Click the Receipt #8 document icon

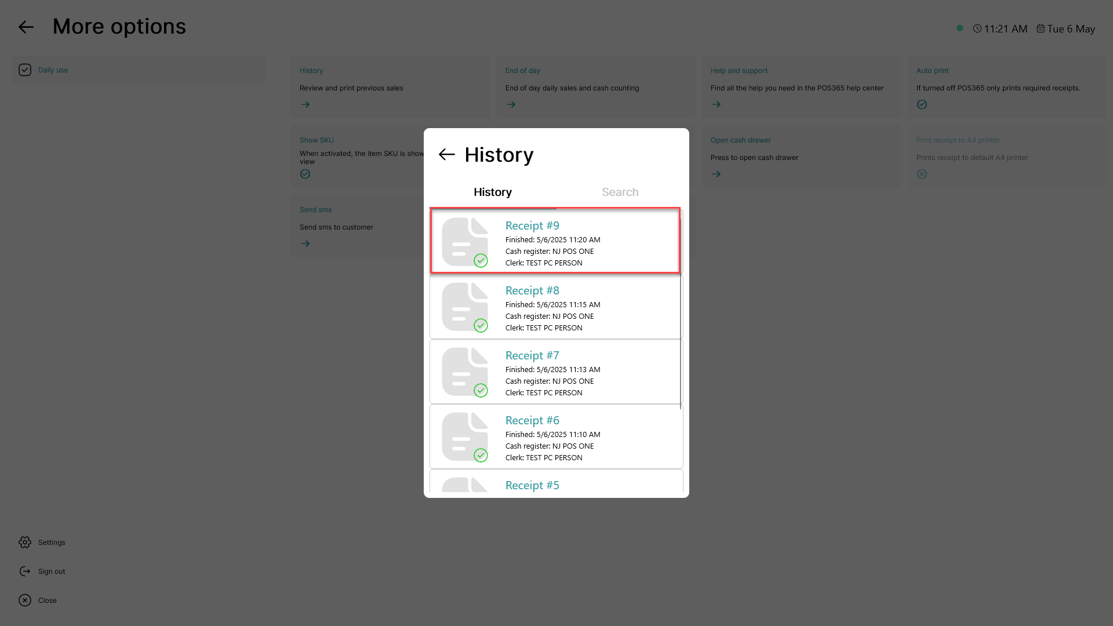465,307
